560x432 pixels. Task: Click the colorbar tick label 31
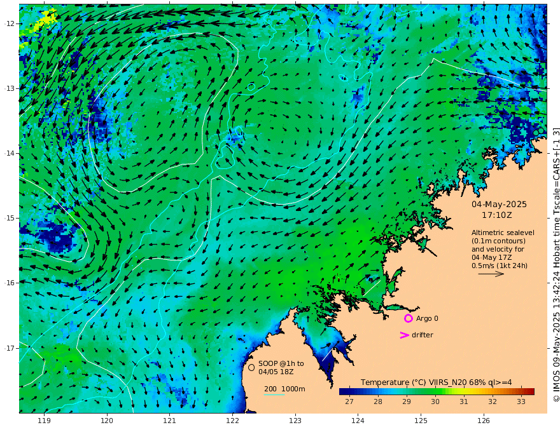(463, 402)
